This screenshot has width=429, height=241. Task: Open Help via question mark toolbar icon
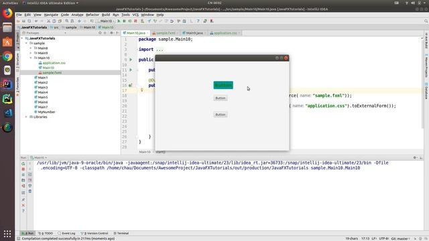point(198,21)
